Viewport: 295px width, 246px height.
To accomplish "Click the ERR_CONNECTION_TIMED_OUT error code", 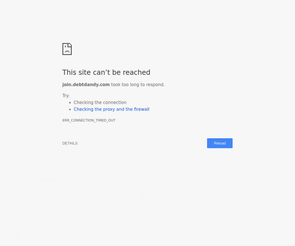I will [89, 120].
